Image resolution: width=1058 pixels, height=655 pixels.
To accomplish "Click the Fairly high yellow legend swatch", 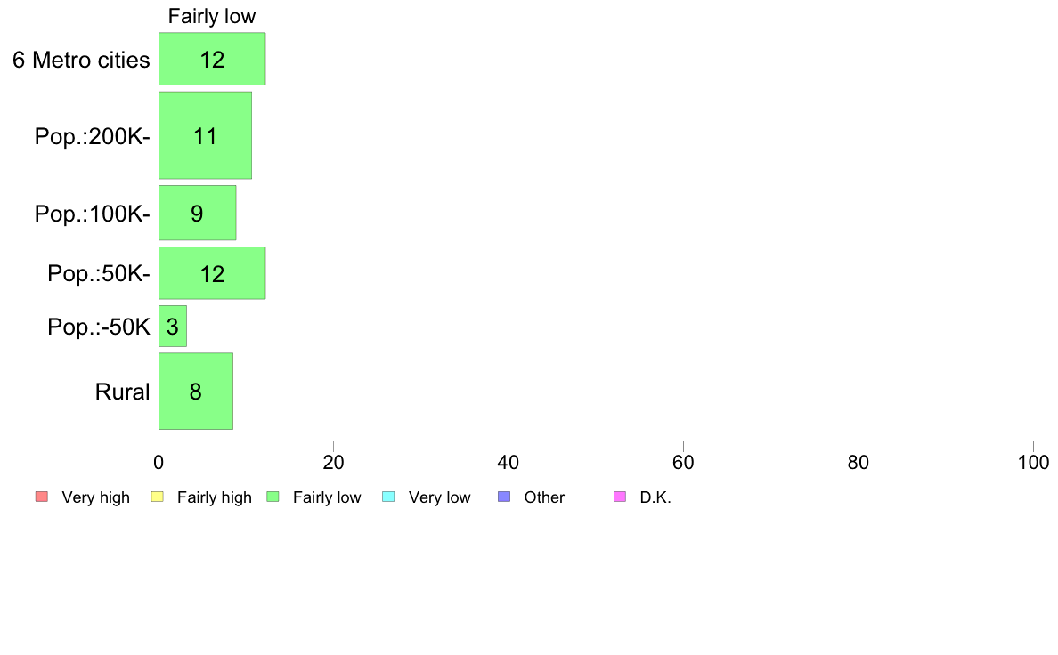I will tap(158, 497).
